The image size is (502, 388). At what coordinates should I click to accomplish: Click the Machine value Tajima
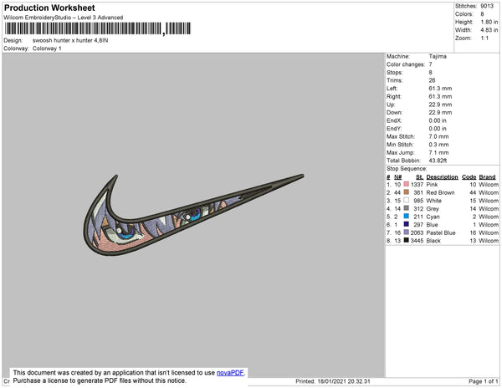tap(438, 56)
